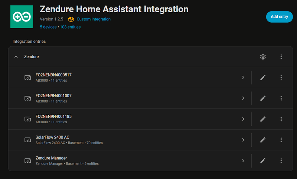
Task: Click the chevron arrow for Zendure Manager
Action: (243, 161)
